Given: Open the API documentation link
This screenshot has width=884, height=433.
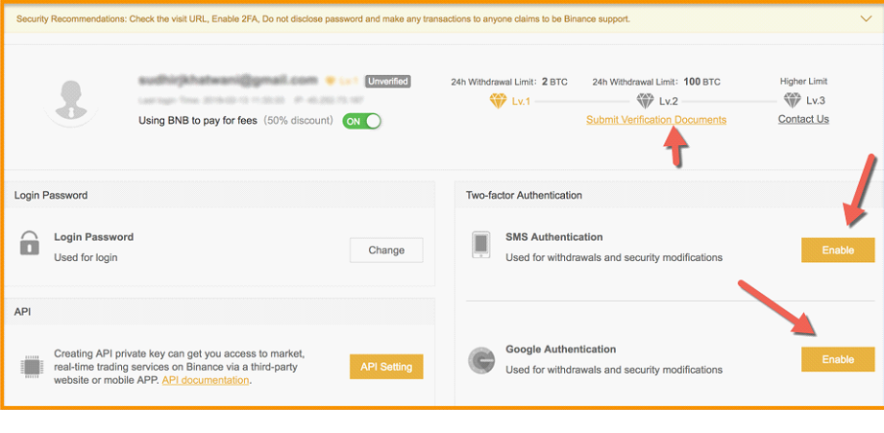Looking at the screenshot, I should pyautogui.click(x=206, y=380).
